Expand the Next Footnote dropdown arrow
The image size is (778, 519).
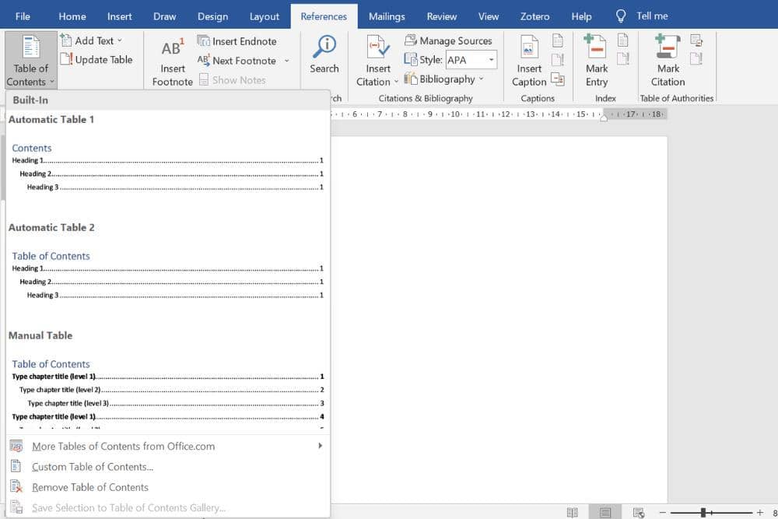[286, 61]
